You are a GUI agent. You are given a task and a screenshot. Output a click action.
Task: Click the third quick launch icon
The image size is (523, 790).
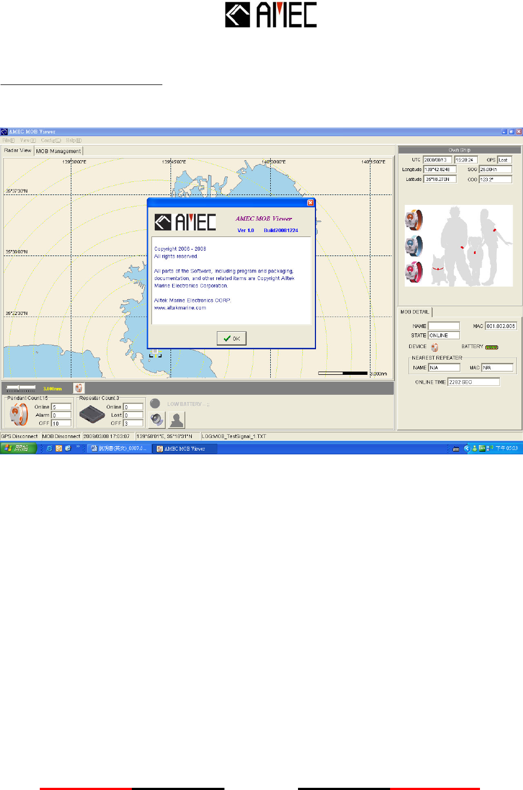[x=68, y=448]
